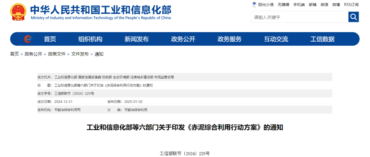Image resolution: width=370 pixels, height=157 pixels.
Task: Subscribe via RSS订阅 link
Action: click(351, 4)
